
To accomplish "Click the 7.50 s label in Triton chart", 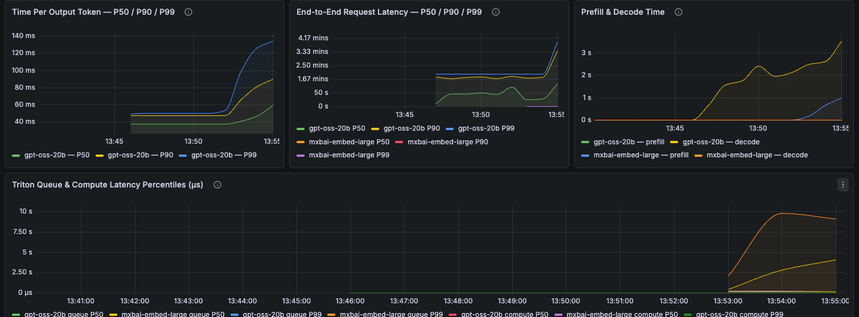I will point(22,232).
